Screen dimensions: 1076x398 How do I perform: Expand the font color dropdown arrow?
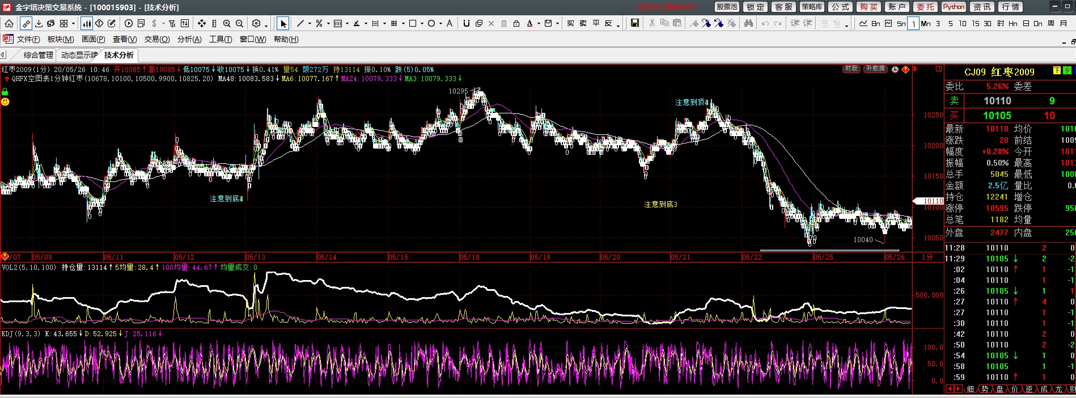539,24
